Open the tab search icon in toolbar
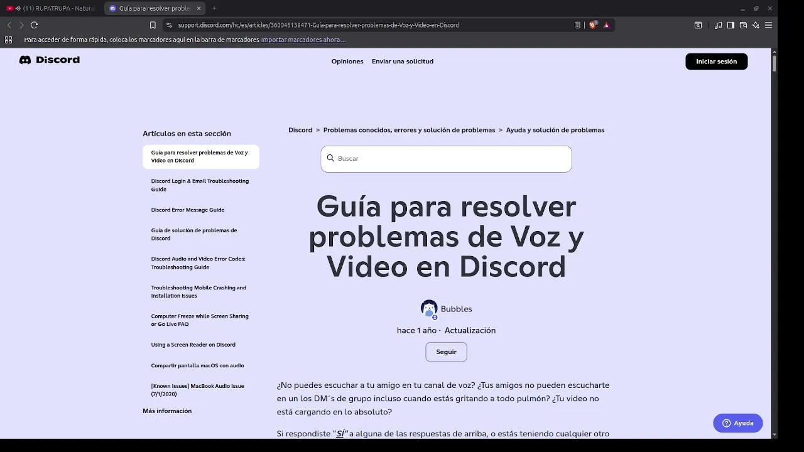 tap(698, 25)
